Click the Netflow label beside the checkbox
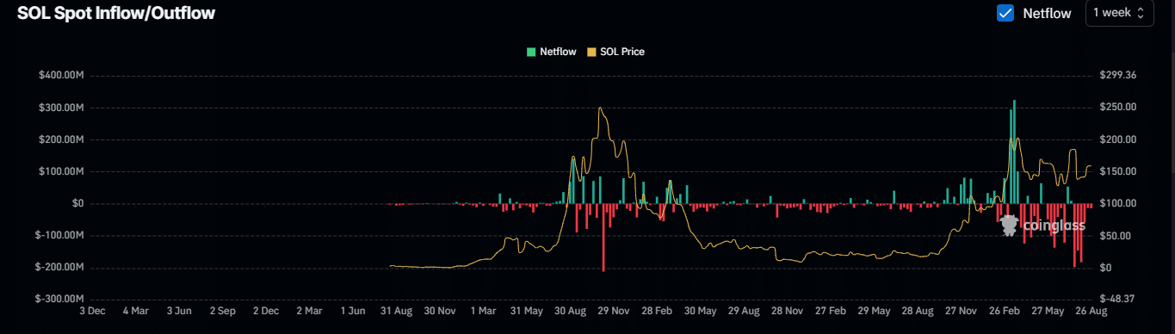The height and width of the screenshot is (334, 1175). point(1047,13)
